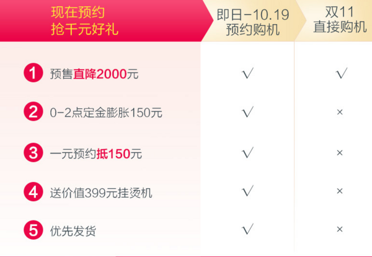
Task: Click the red number 2 badge
Action: pyautogui.click(x=33, y=111)
